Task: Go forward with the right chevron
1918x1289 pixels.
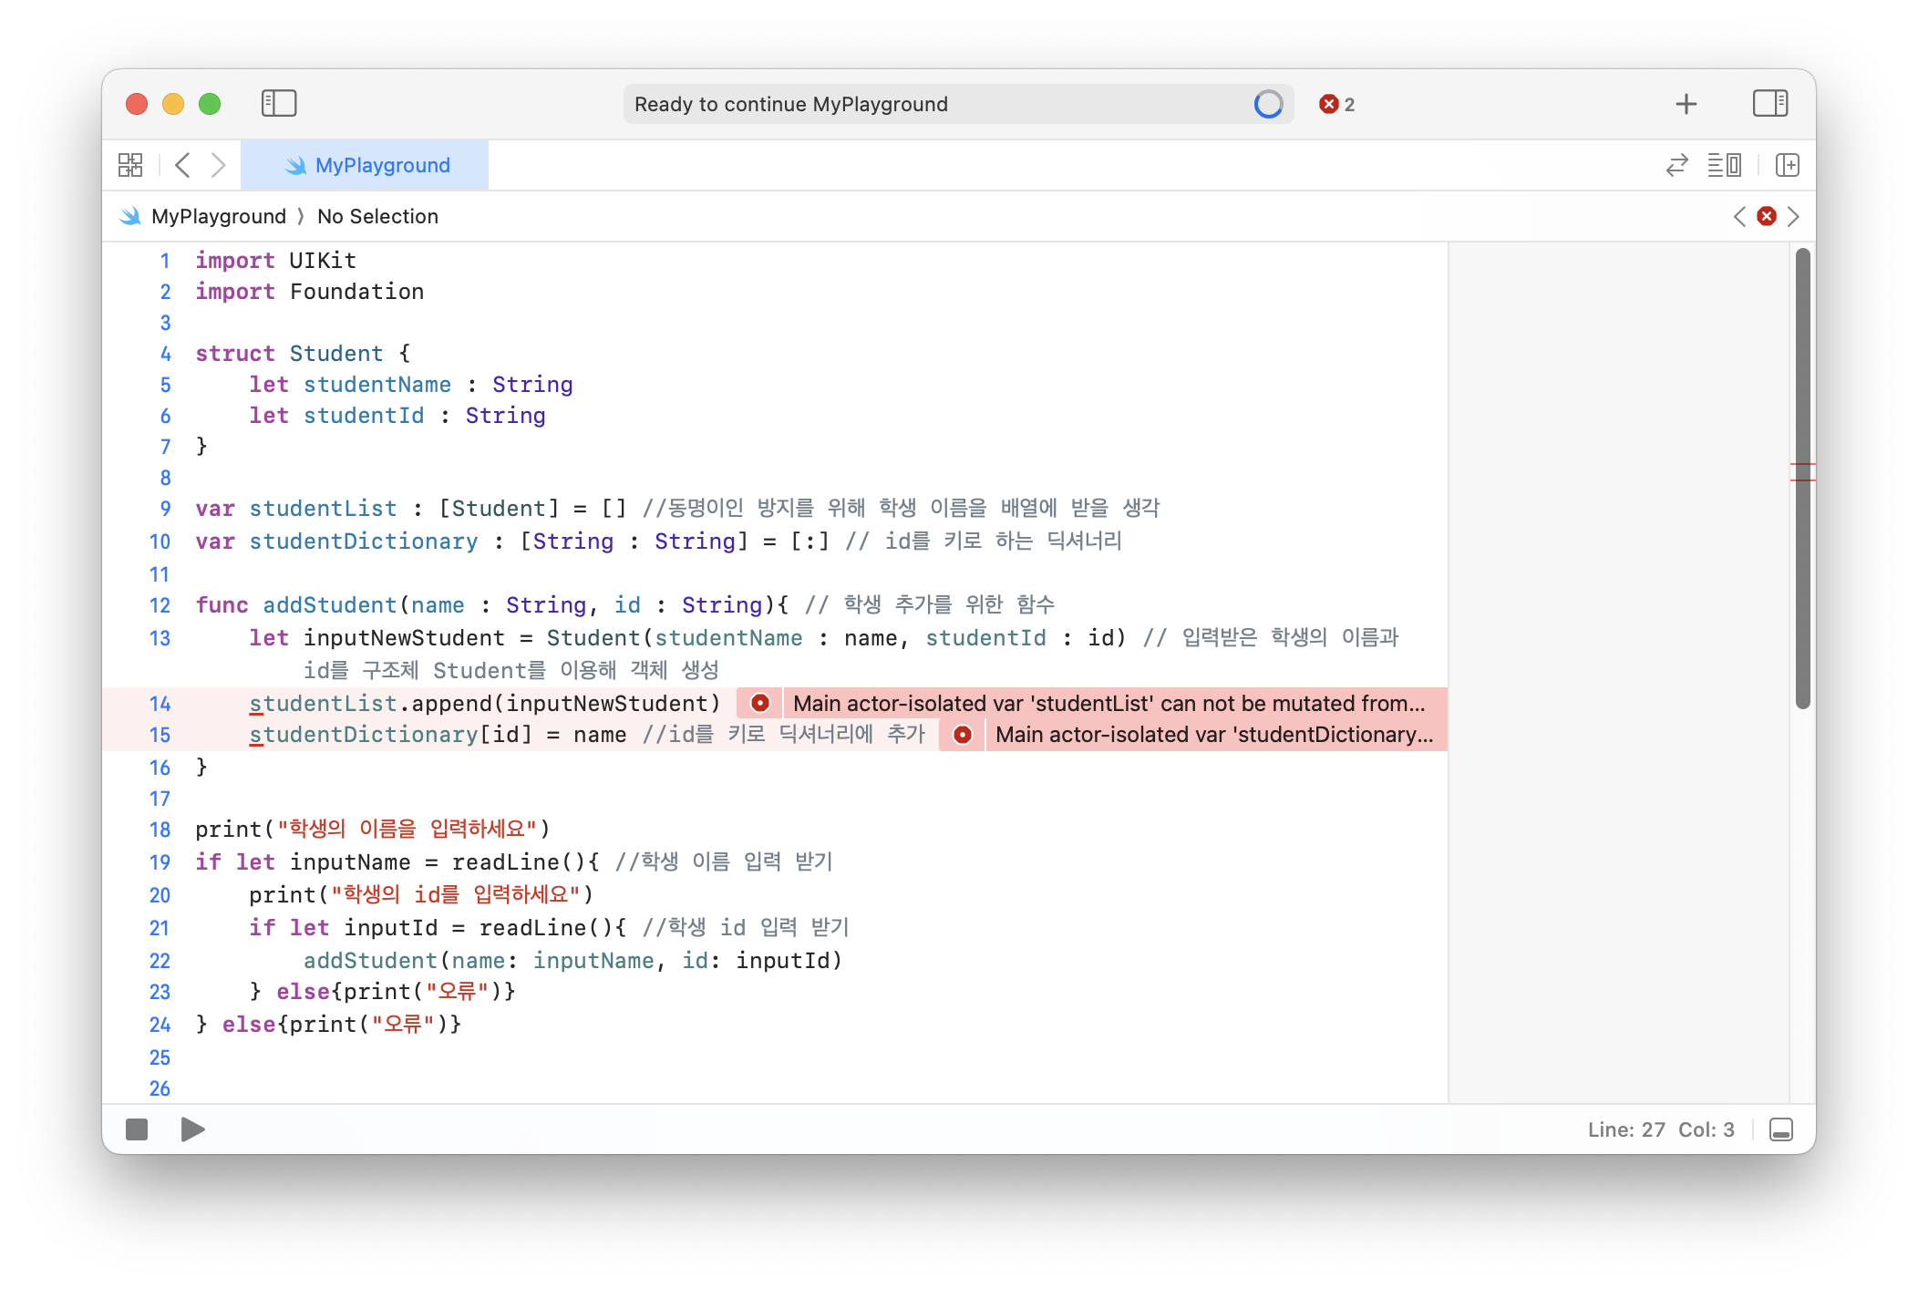Action: coord(218,165)
